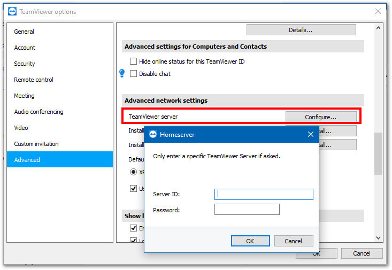
Task: Select the Advanced category
Action: pyautogui.click(x=60, y=159)
